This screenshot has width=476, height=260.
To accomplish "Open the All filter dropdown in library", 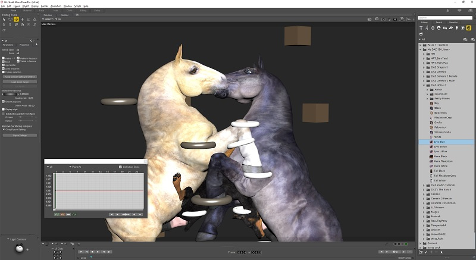I will click(x=422, y=39).
